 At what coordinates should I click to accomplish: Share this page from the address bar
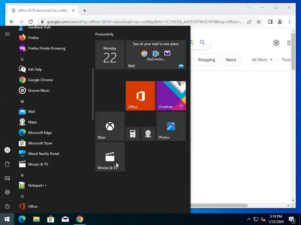(249, 22)
